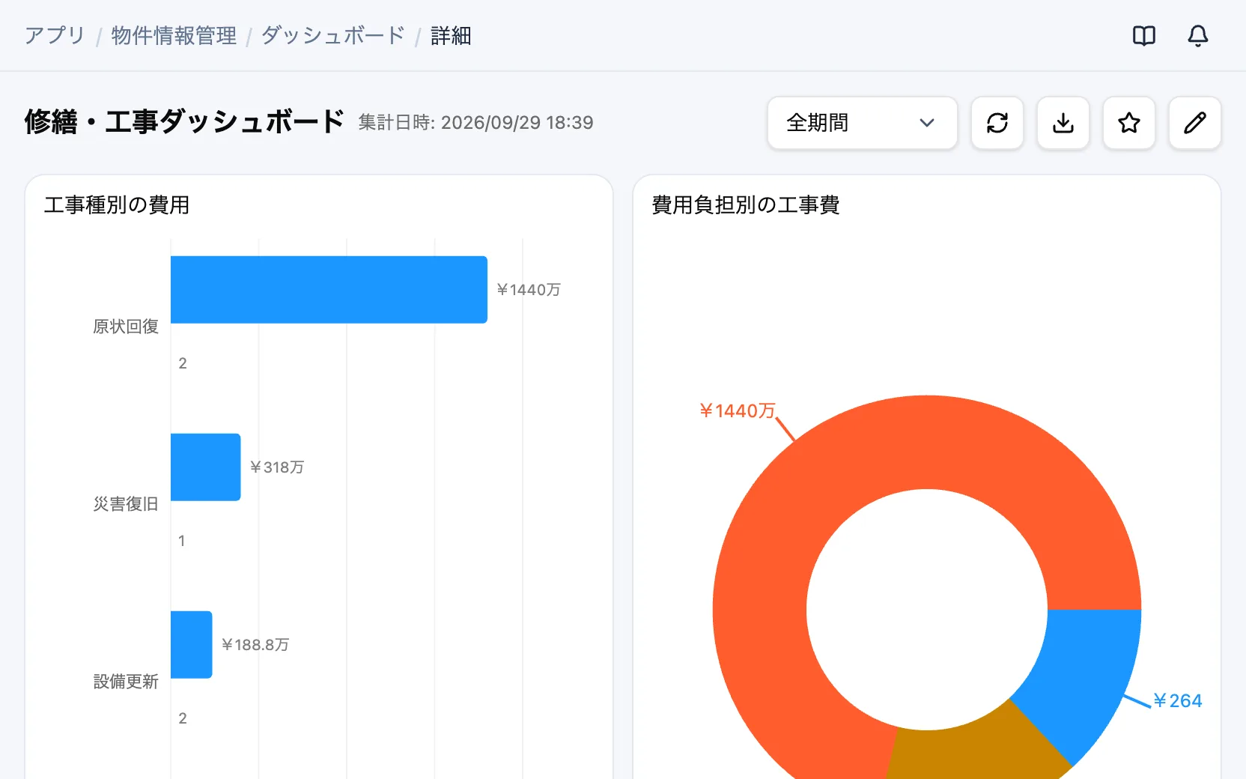
Task: Click the 費用負担別の工事費 card title
Action: point(746,204)
